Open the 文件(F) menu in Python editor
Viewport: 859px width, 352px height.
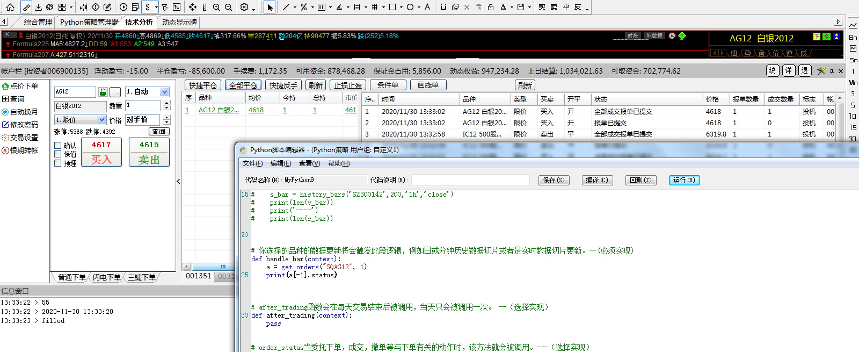pos(253,163)
